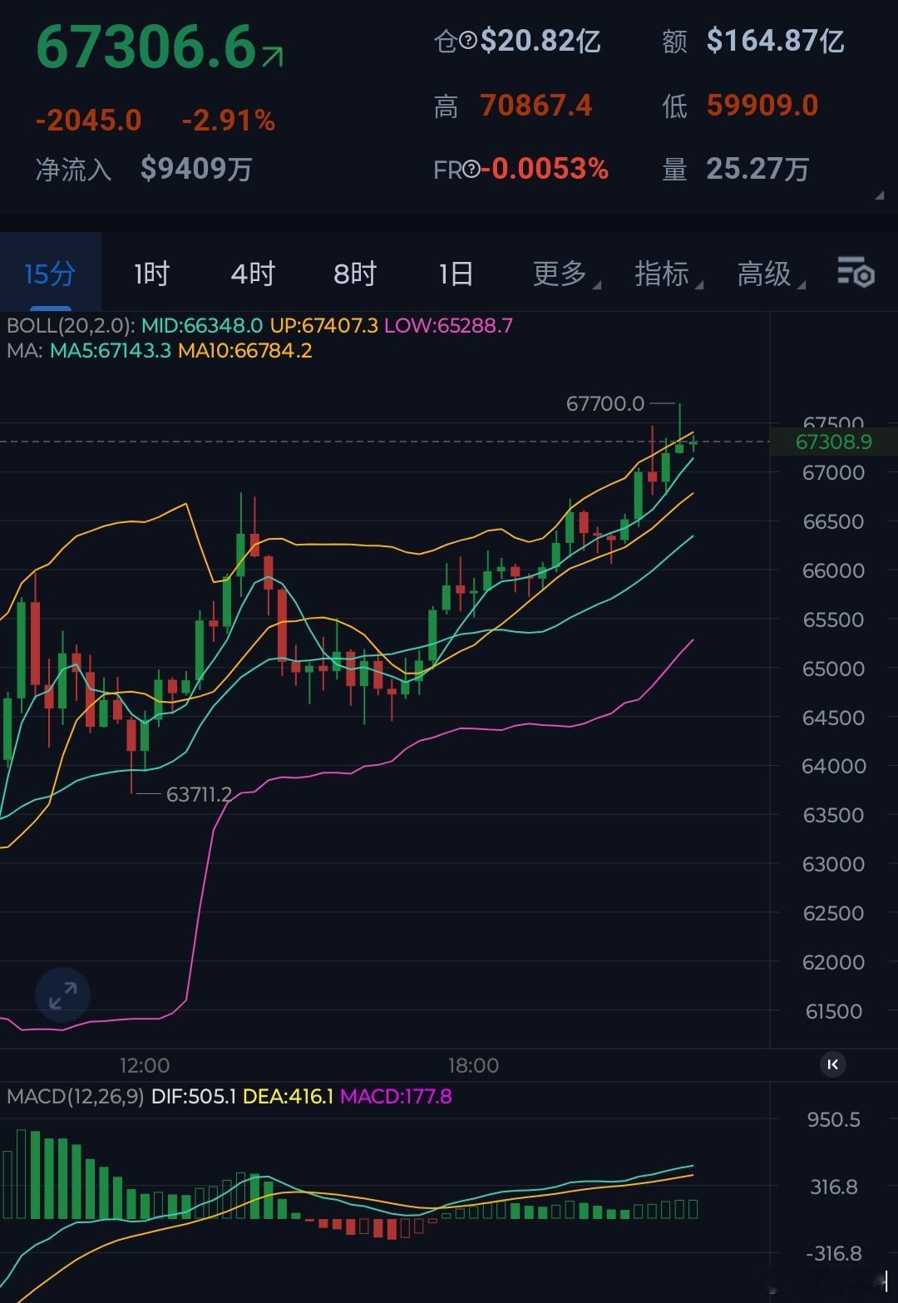Tap the 67308.9 current price tag

833,442
